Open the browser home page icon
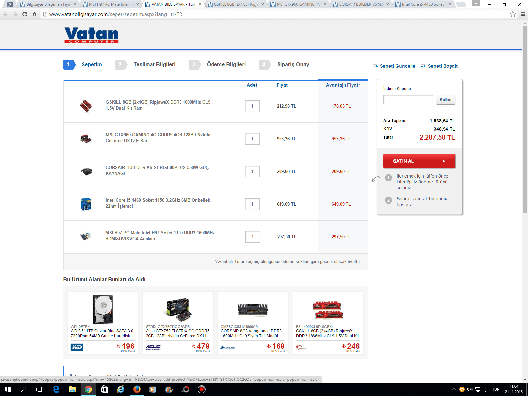Screen dimensions: 528x396 [x=34, y=14]
